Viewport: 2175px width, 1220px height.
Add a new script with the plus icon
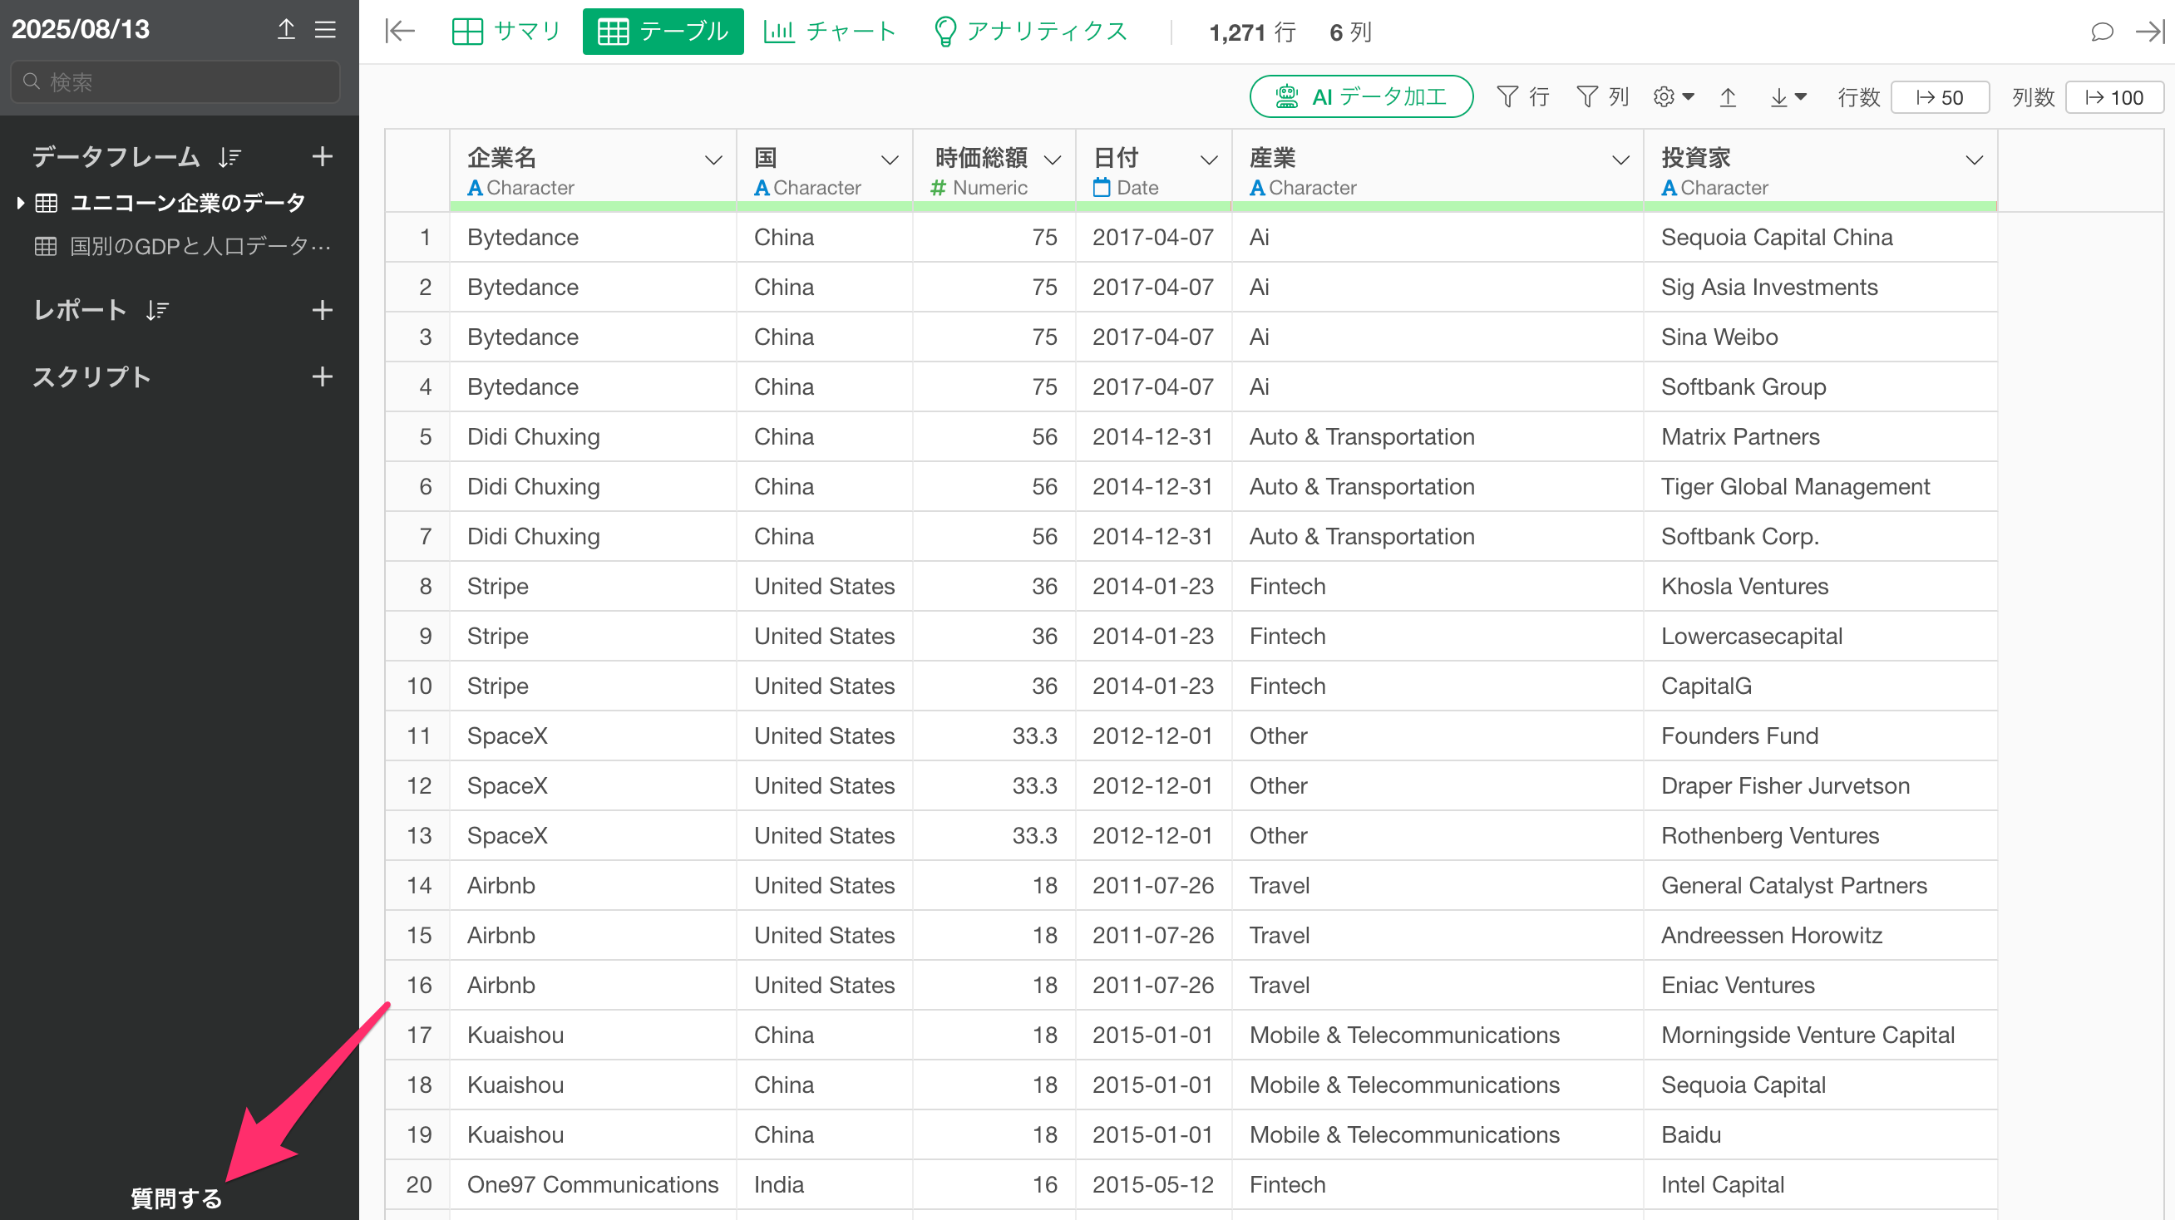click(322, 376)
